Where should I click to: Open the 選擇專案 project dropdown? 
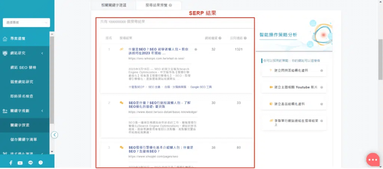[26, 23]
